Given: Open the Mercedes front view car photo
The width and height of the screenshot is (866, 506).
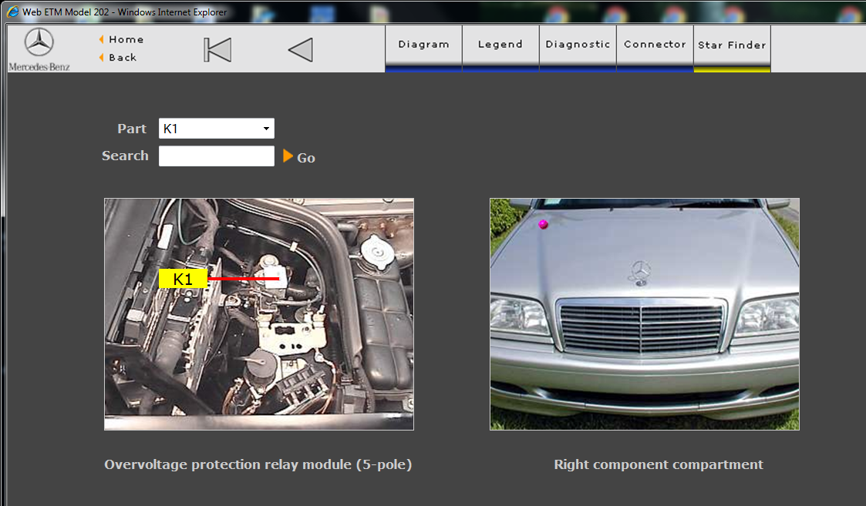Looking at the screenshot, I should pos(645,314).
